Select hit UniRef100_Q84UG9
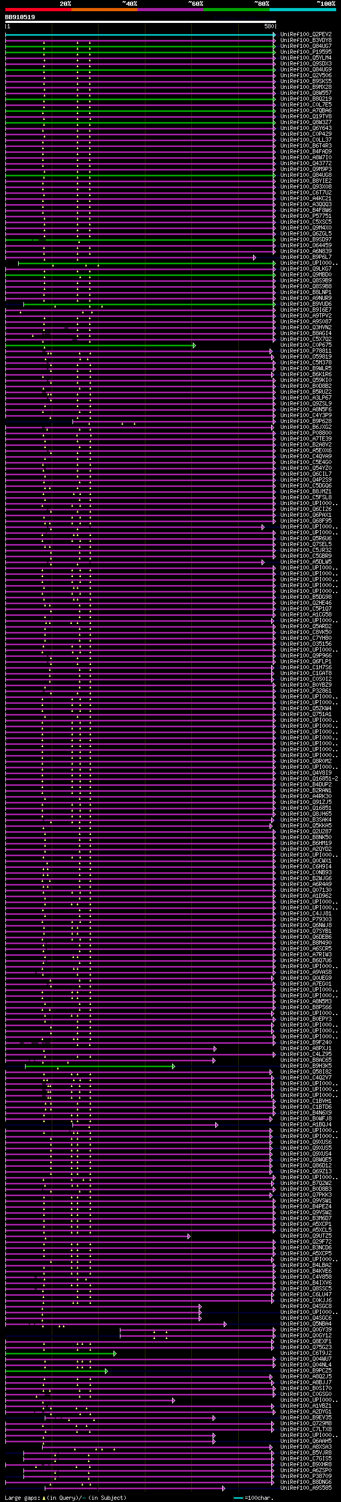Screen dimensions: 341x1502 306,69
